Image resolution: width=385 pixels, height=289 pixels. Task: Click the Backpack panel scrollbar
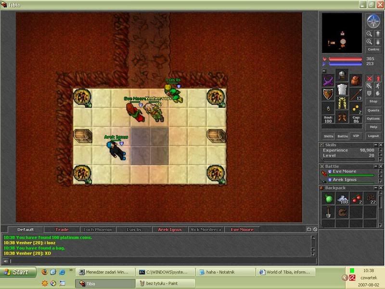pos(380,210)
